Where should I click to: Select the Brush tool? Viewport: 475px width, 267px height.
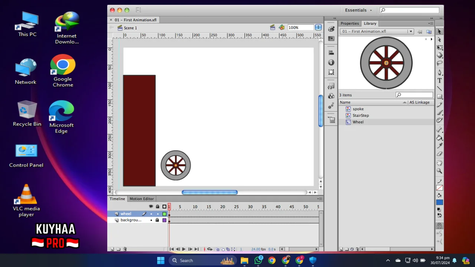point(439,112)
